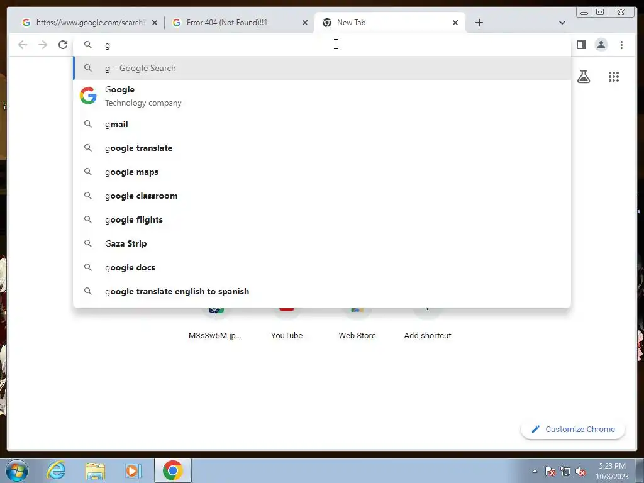Open the Chrome side panel
644x483 pixels.
(x=580, y=45)
